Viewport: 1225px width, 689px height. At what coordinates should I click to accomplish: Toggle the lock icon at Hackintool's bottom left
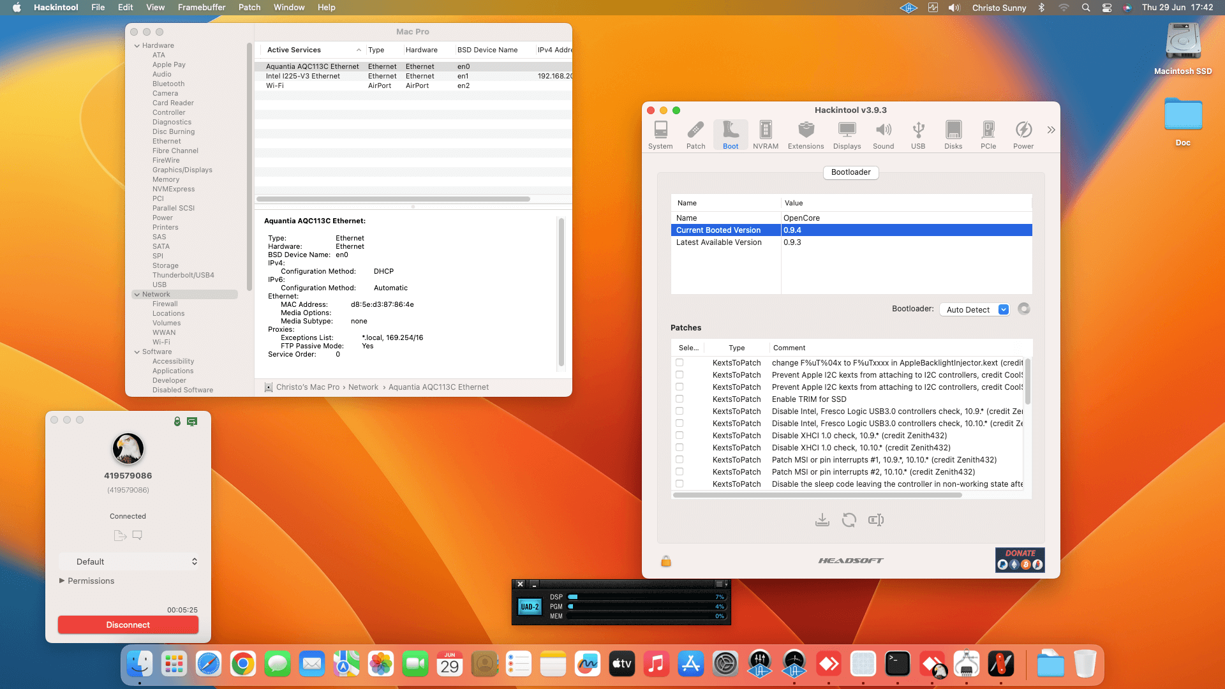click(x=665, y=561)
